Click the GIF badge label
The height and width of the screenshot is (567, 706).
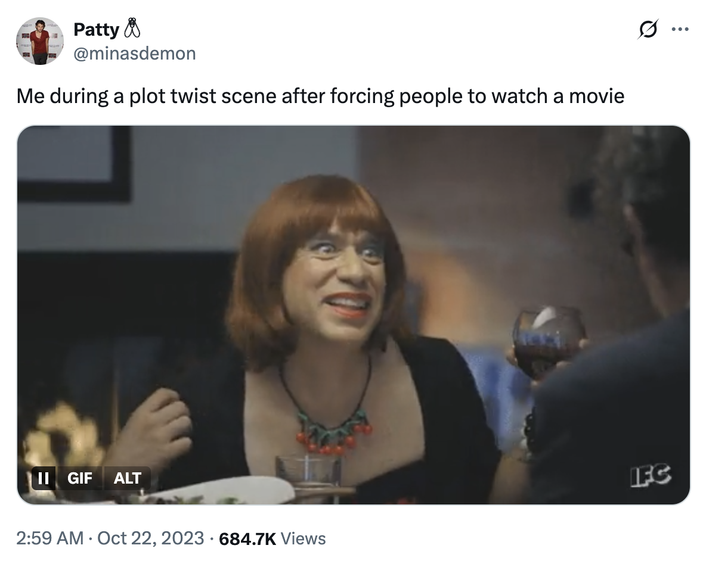[80, 478]
